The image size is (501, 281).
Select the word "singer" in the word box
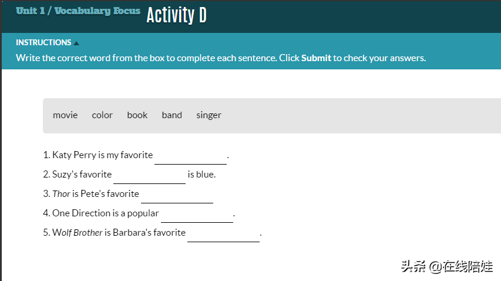[209, 115]
